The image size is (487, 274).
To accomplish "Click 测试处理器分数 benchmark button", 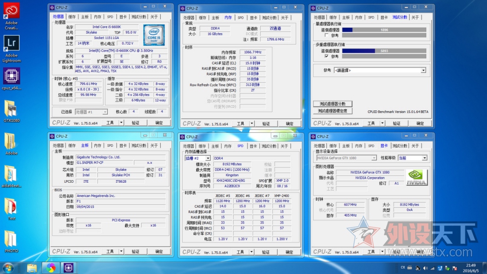I will [332, 104].
